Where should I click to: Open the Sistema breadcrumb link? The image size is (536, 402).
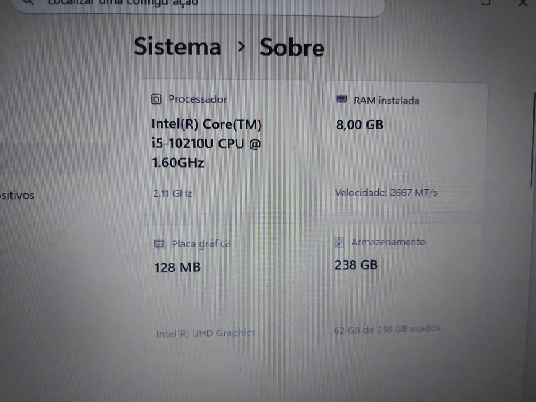click(178, 46)
